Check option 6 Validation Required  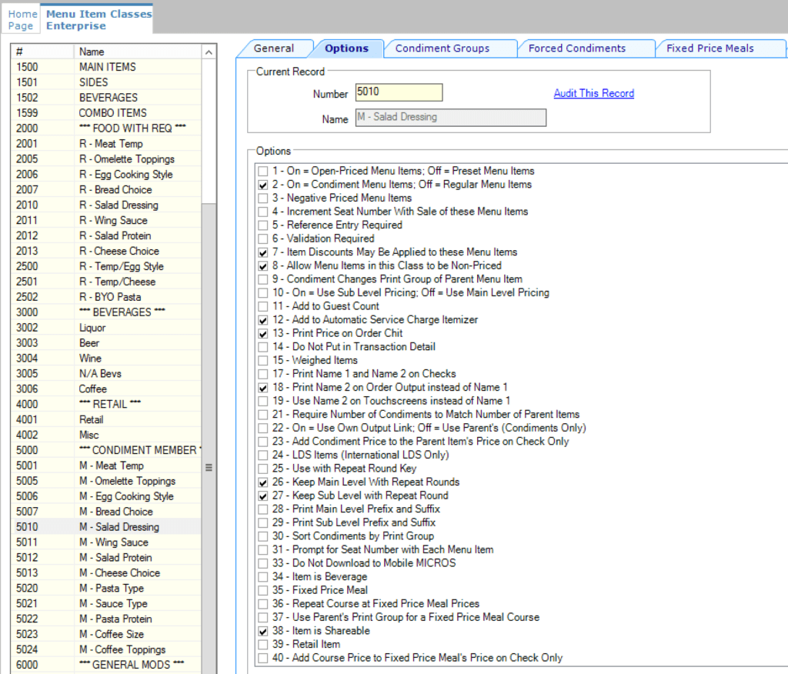(263, 239)
